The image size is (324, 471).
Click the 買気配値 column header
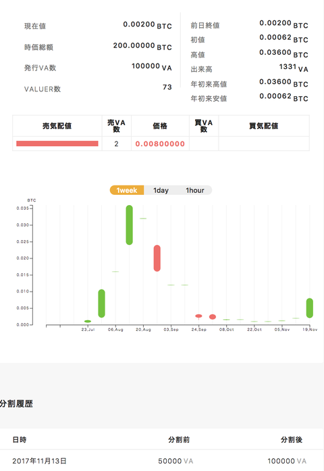point(264,126)
